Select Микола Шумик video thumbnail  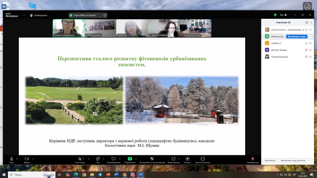[101, 28]
